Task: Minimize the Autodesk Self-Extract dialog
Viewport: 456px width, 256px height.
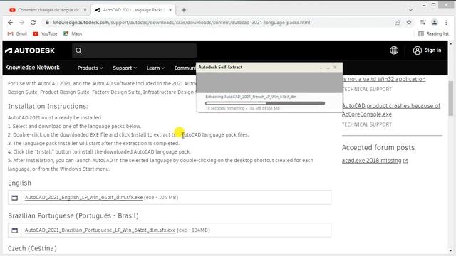Action: pos(328,67)
